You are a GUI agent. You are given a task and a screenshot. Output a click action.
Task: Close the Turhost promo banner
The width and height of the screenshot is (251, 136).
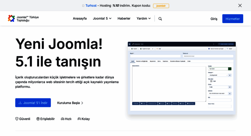240,5
